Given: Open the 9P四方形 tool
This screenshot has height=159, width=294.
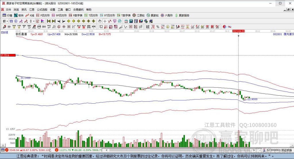Looking at the screenshot, I should click(59, 15).
